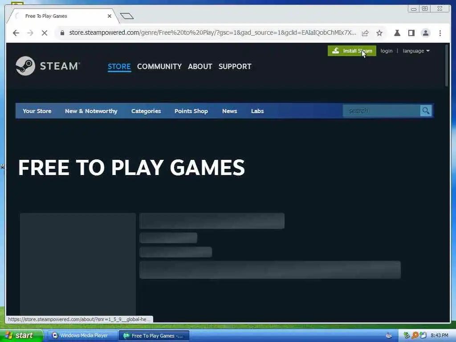Click the Java cup icon on taskbar
Image resolution: width=456 pixels, height=342 pixels.
tap(389, 336)
